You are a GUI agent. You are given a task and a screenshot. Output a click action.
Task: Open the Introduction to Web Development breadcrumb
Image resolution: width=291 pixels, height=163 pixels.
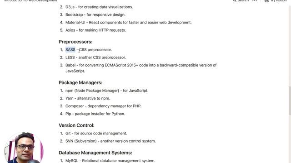(x=30, y=1)
